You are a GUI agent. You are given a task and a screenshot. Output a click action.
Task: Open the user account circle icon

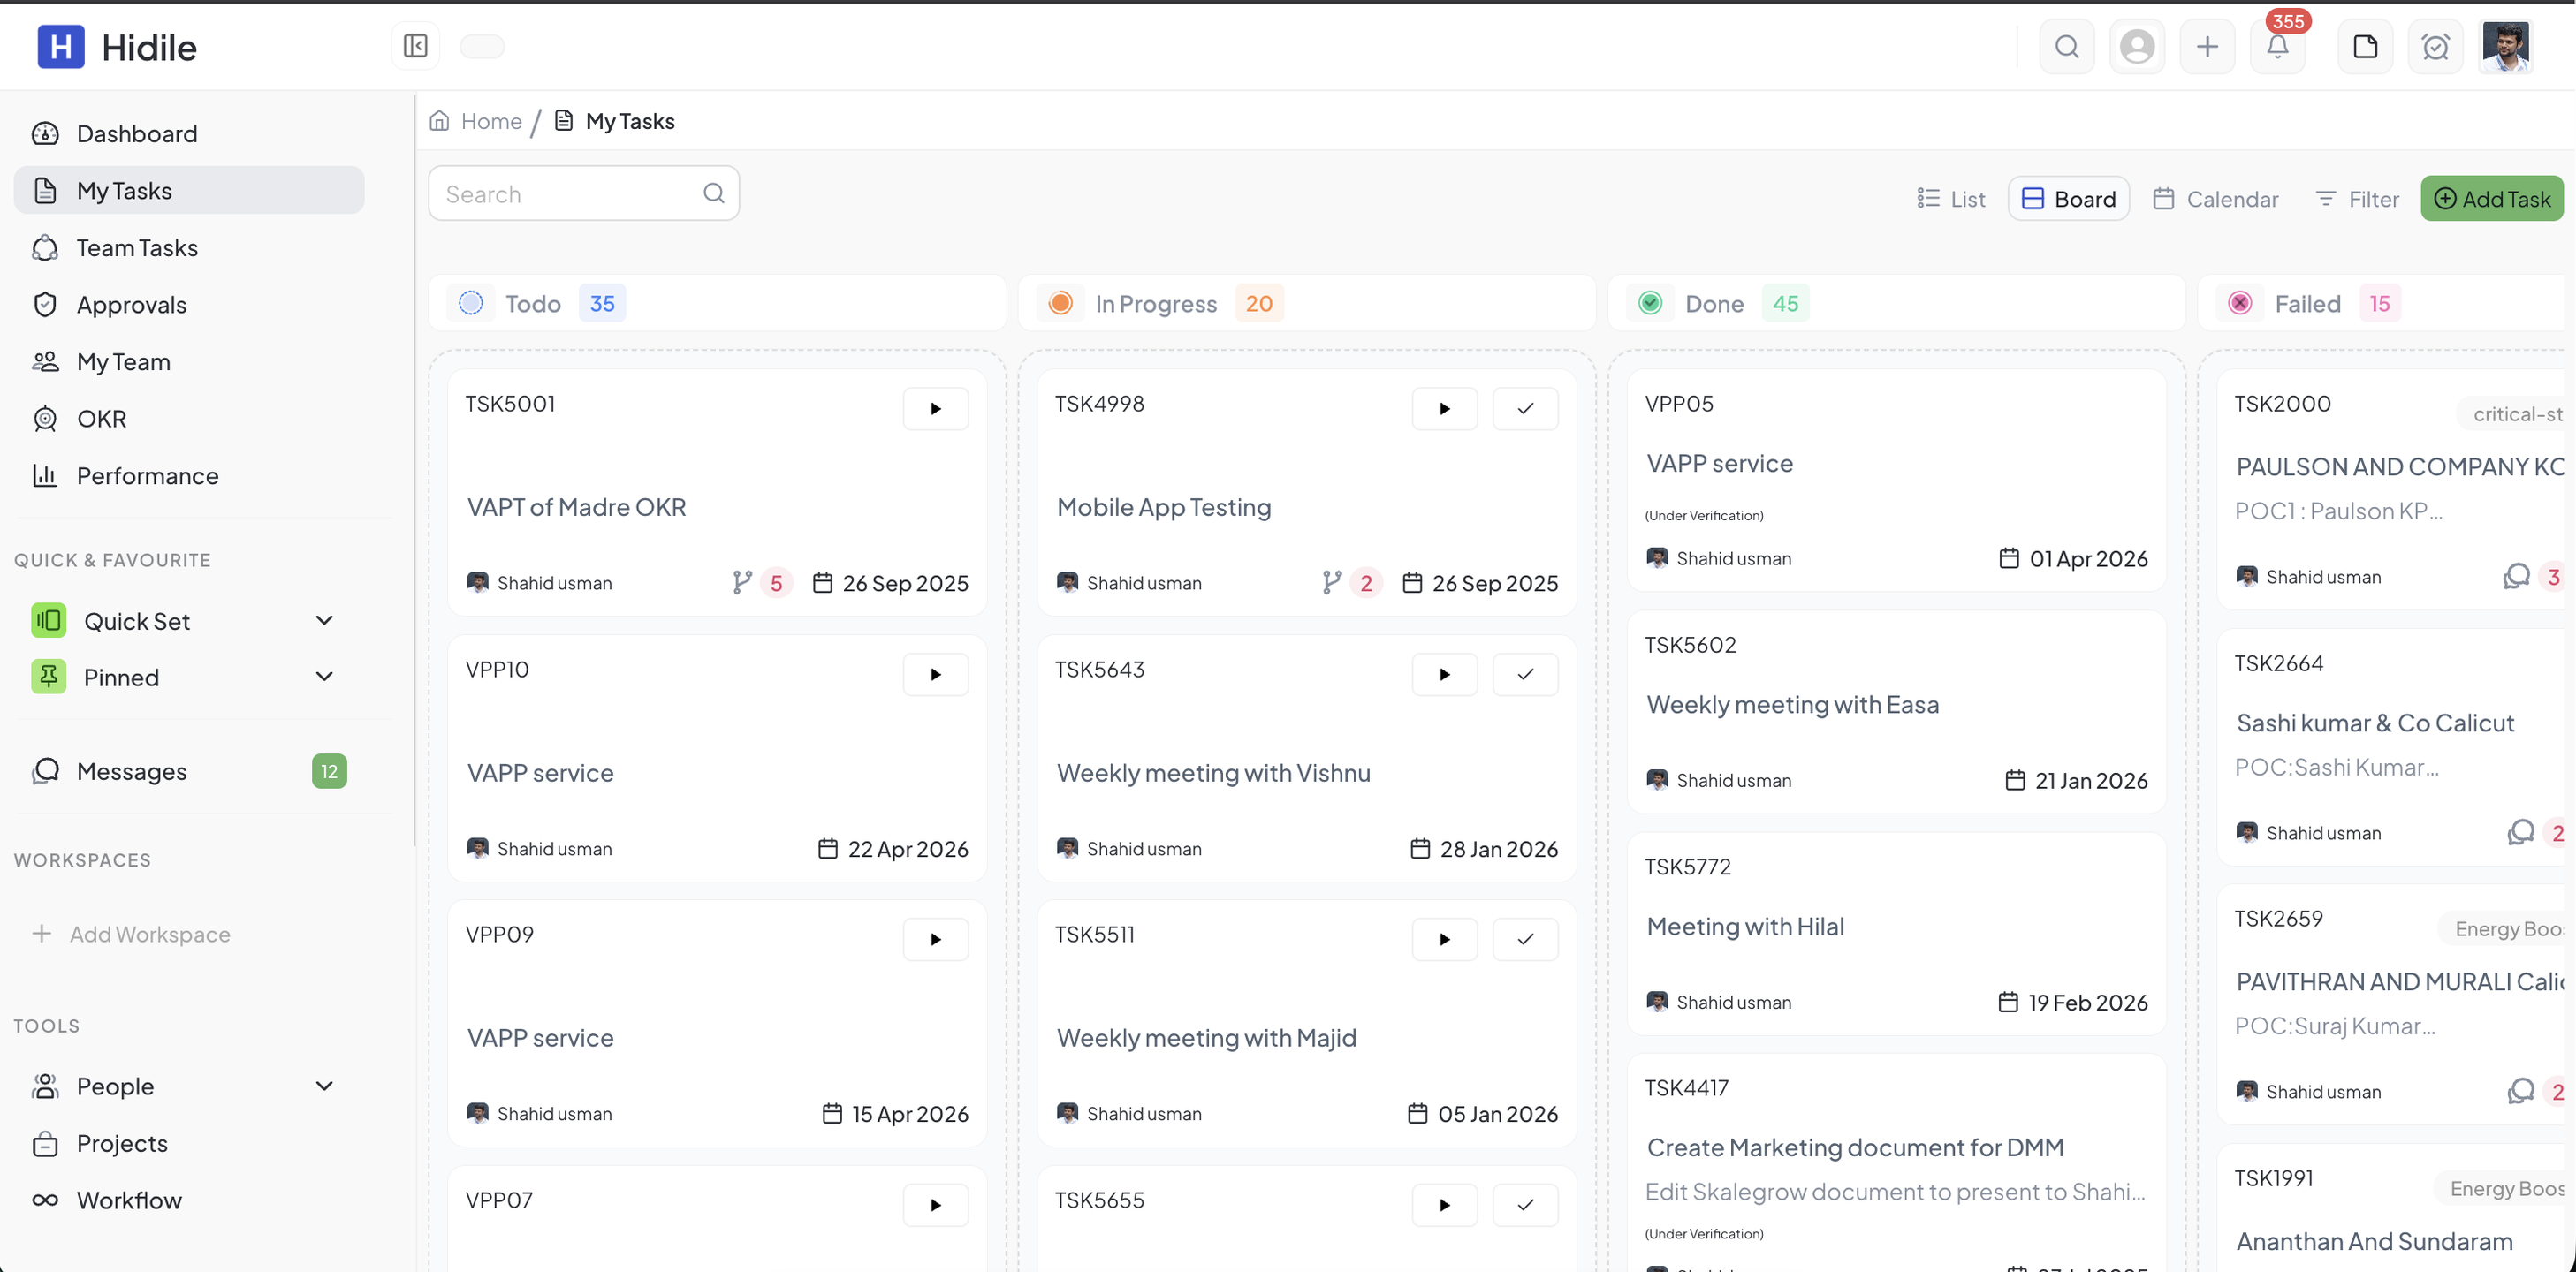pos(2137,46)
